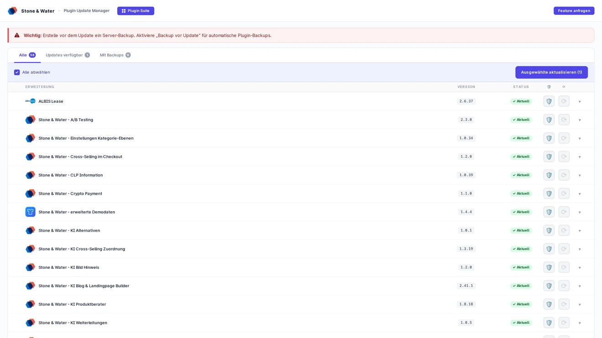This screenshot has height=338, width=602.
Task: Click Aktuell status of KI Bild Hinweis
Action: [x=521, y=267]
